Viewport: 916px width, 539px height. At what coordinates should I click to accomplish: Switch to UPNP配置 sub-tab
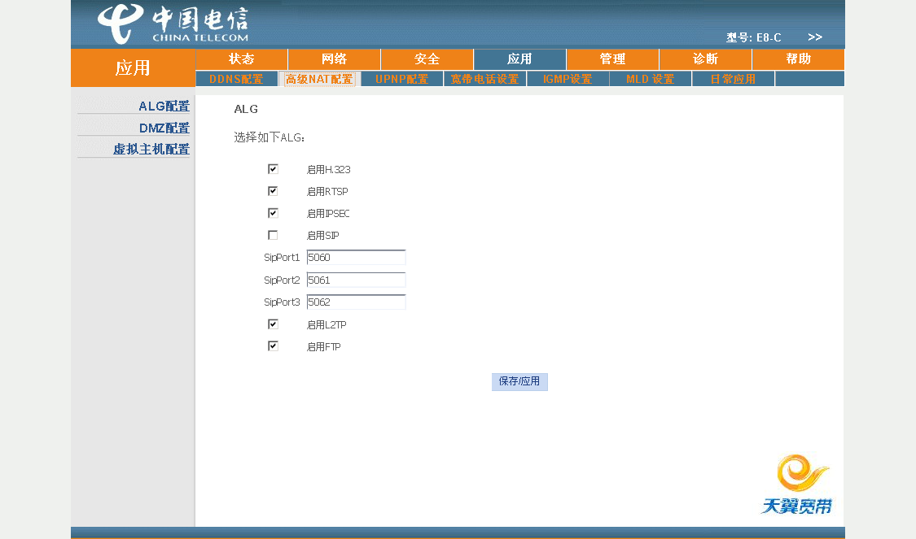402,79
